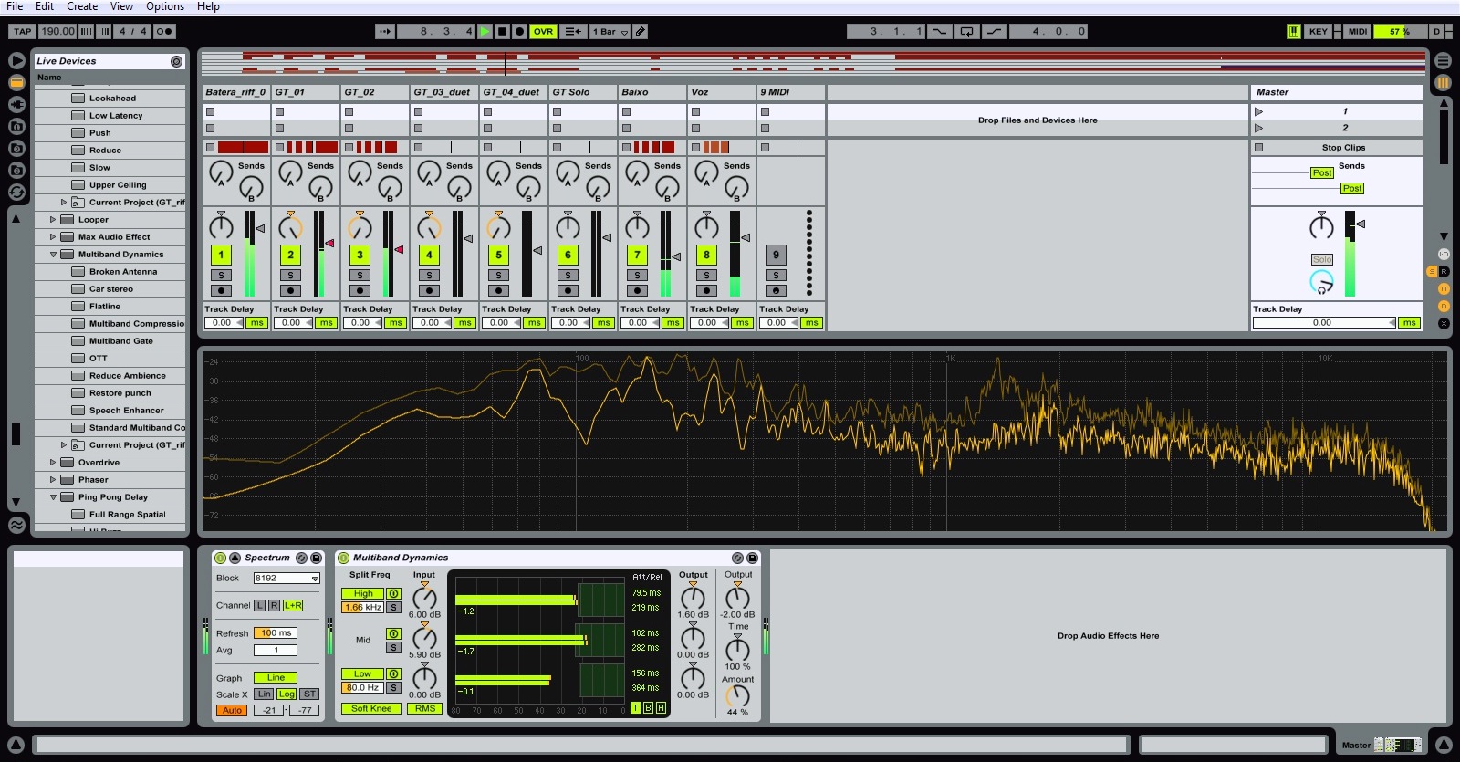This screenshot has height=762, width=1460.
Task: Collapse the Multiband Dynamics folder
Action: click(x=53, y=255)
